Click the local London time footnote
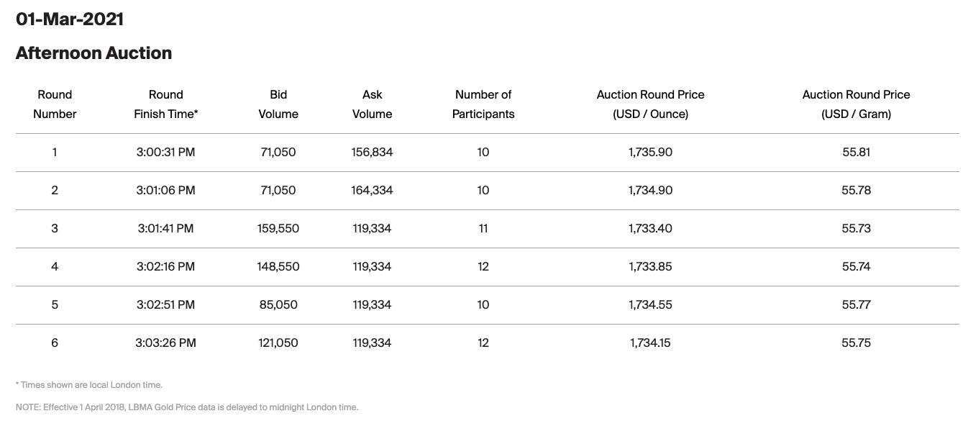The height and width of the screenshot is (421, 968). pyautogui.click(x=90, y=385)
